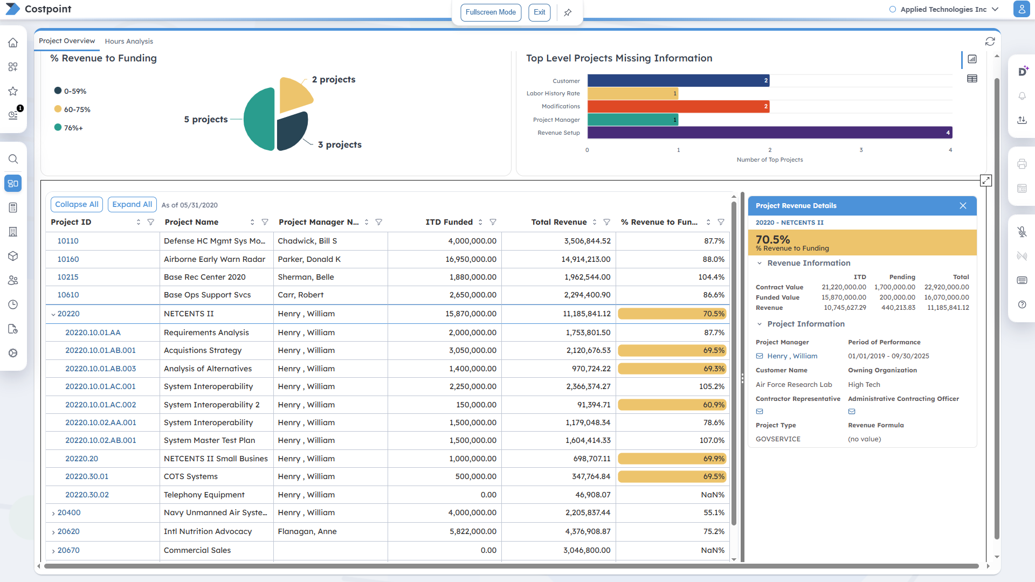Image resolution: width=1035 pixels, height=582 pixels.
Task: Open the Home icon in sidebar
Action: tap(13, 43)
